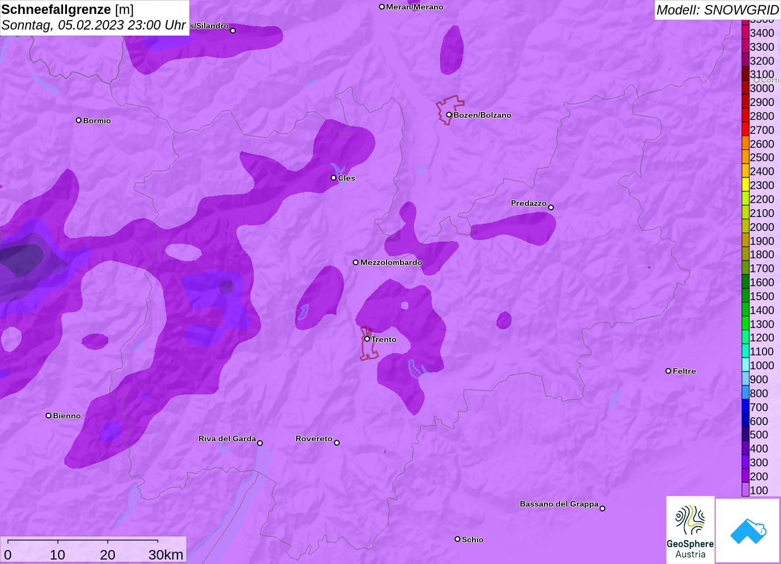
Task: Pick the yellow 2300 legend swatch
Action: point(745,185)
